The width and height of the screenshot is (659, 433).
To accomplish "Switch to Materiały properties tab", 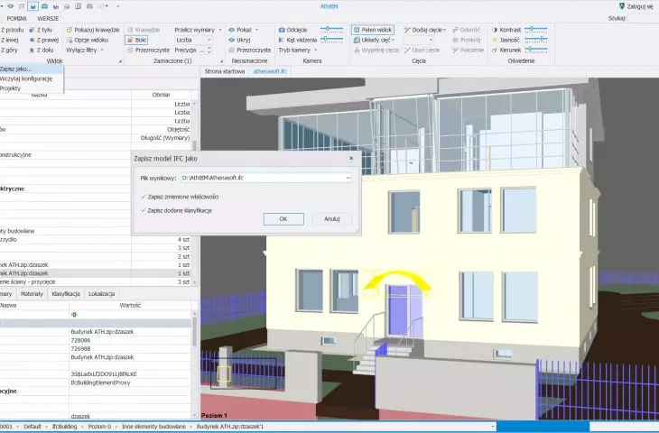I will [32, 294].
